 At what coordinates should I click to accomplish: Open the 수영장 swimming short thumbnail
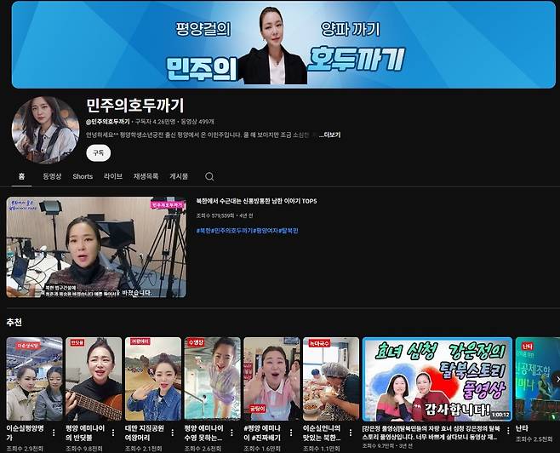tap(212, 379)
